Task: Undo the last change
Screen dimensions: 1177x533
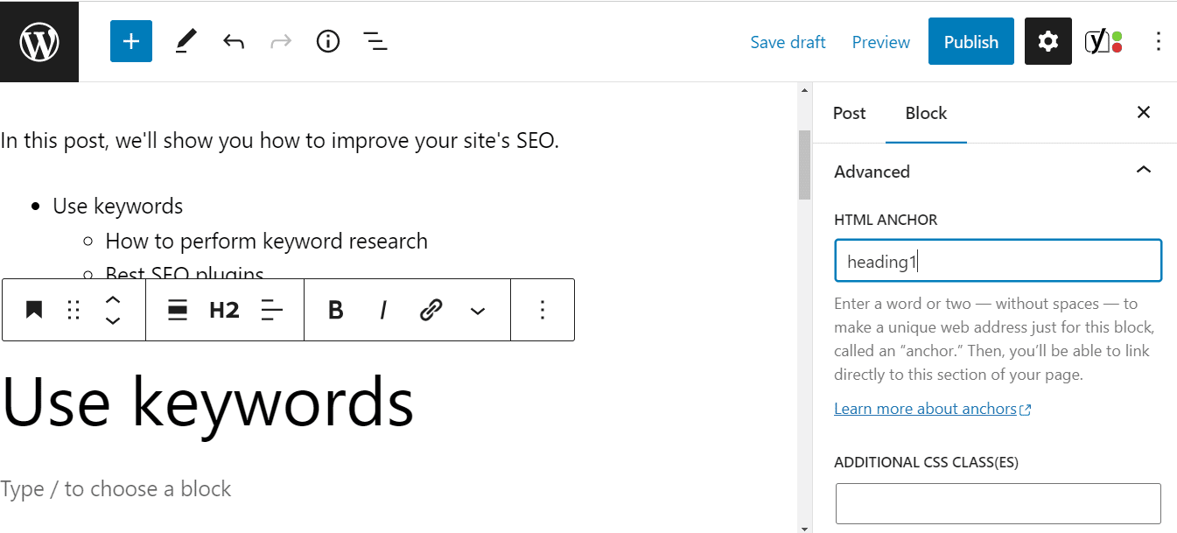Action: pos(233,42)
